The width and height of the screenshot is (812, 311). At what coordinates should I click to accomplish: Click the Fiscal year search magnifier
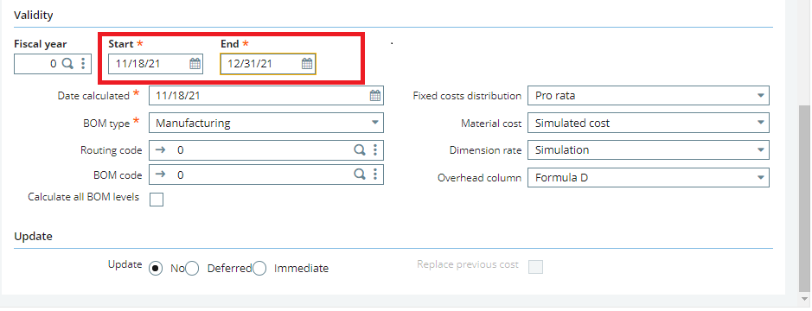pyautogui.click(x=67, y=64)
